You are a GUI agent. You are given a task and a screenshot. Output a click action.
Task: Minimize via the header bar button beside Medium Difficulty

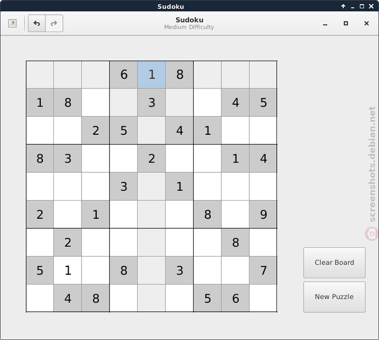coord(325,23)
